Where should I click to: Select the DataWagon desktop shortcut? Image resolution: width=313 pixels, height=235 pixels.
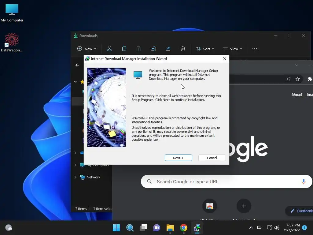(x=12, y=42)
